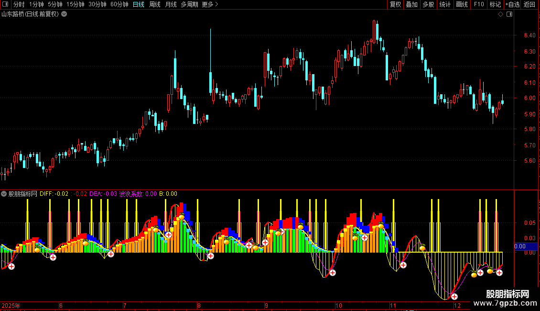Click month 10 on the time axis
The image size is (540, 311).
coord(338,305)
